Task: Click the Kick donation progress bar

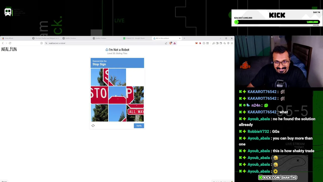Action: [277, 22]
